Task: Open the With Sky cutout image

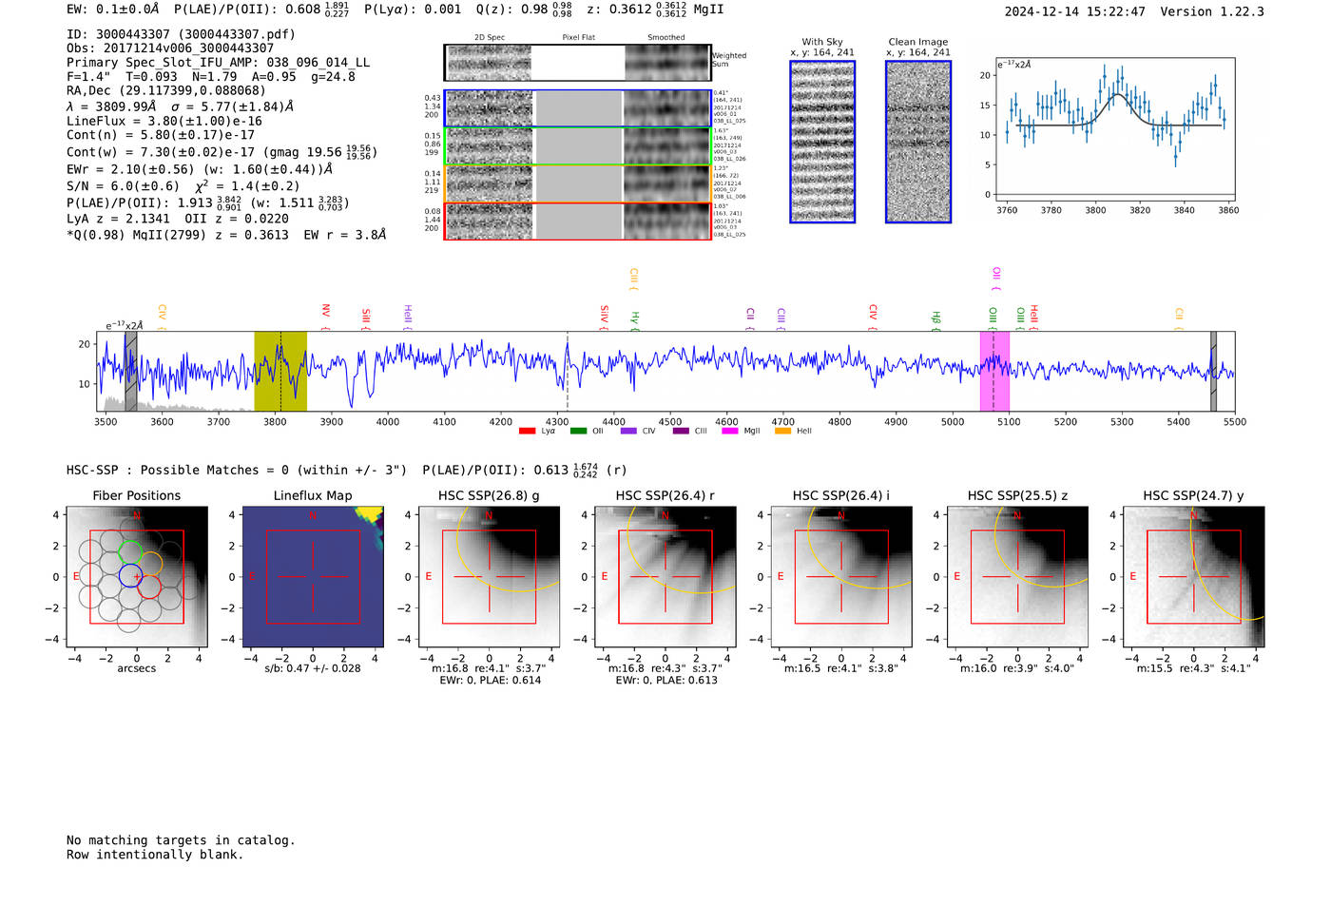Action: tap(822, 142)
